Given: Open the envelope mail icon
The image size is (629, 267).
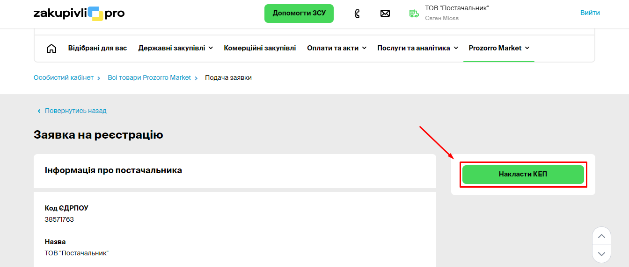Looking at the screenshot, I should pos(385,14).
